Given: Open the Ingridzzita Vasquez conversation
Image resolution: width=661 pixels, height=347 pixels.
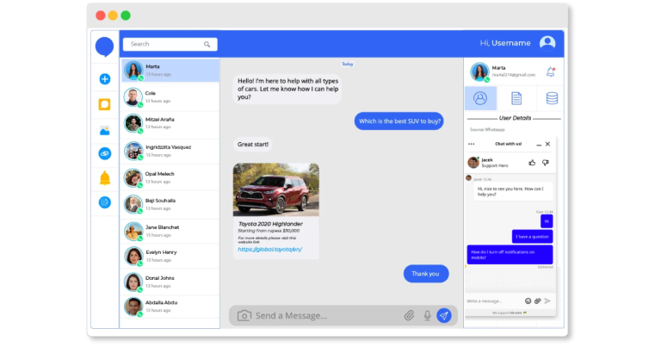Looking at the screenshot, I should (170, 151).
